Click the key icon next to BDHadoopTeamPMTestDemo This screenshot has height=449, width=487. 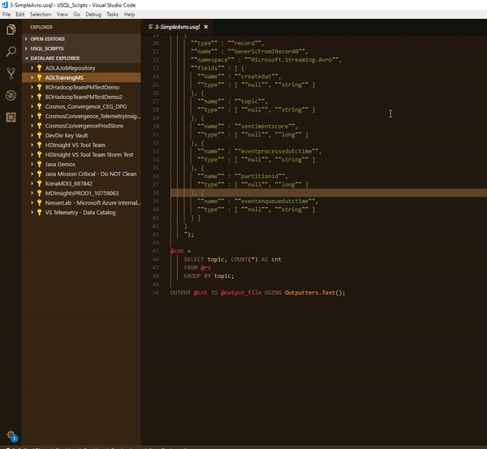[x=39, y=88]
